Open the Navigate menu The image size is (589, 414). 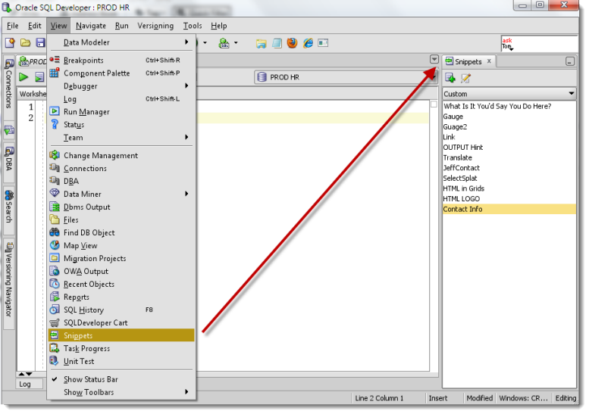coord(90,26)
